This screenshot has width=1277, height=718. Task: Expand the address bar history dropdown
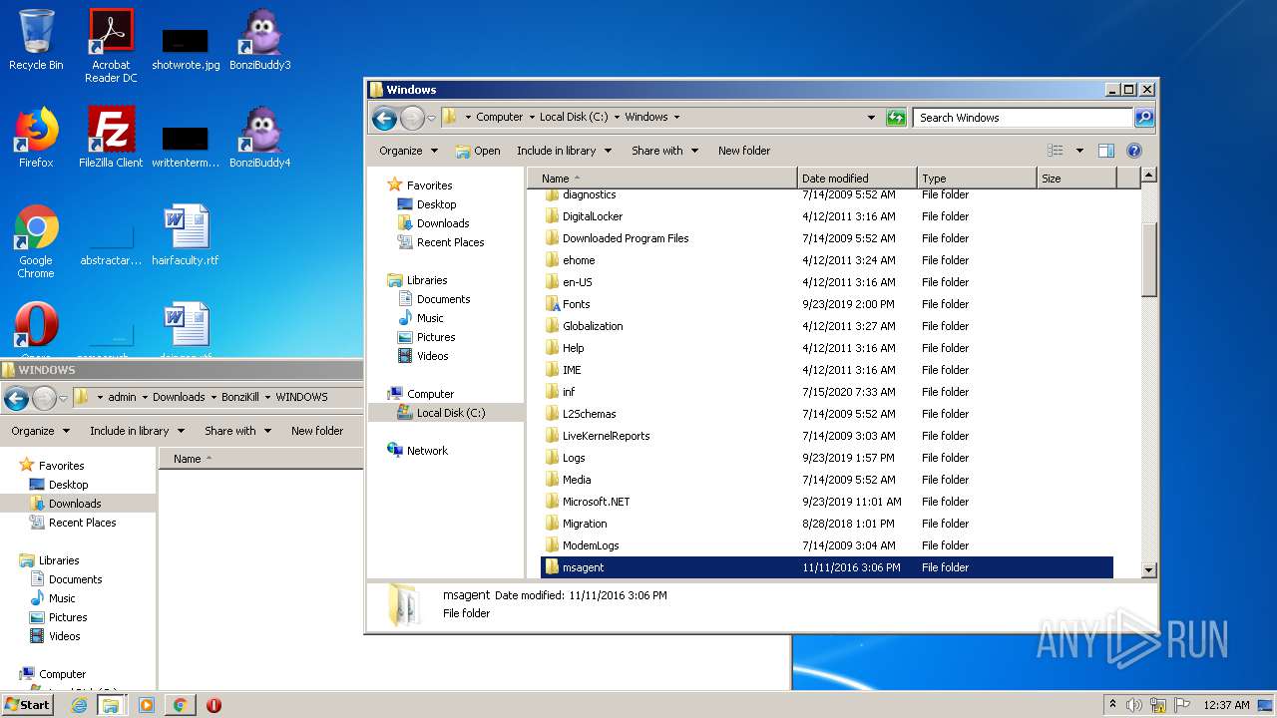click(871, 118)
